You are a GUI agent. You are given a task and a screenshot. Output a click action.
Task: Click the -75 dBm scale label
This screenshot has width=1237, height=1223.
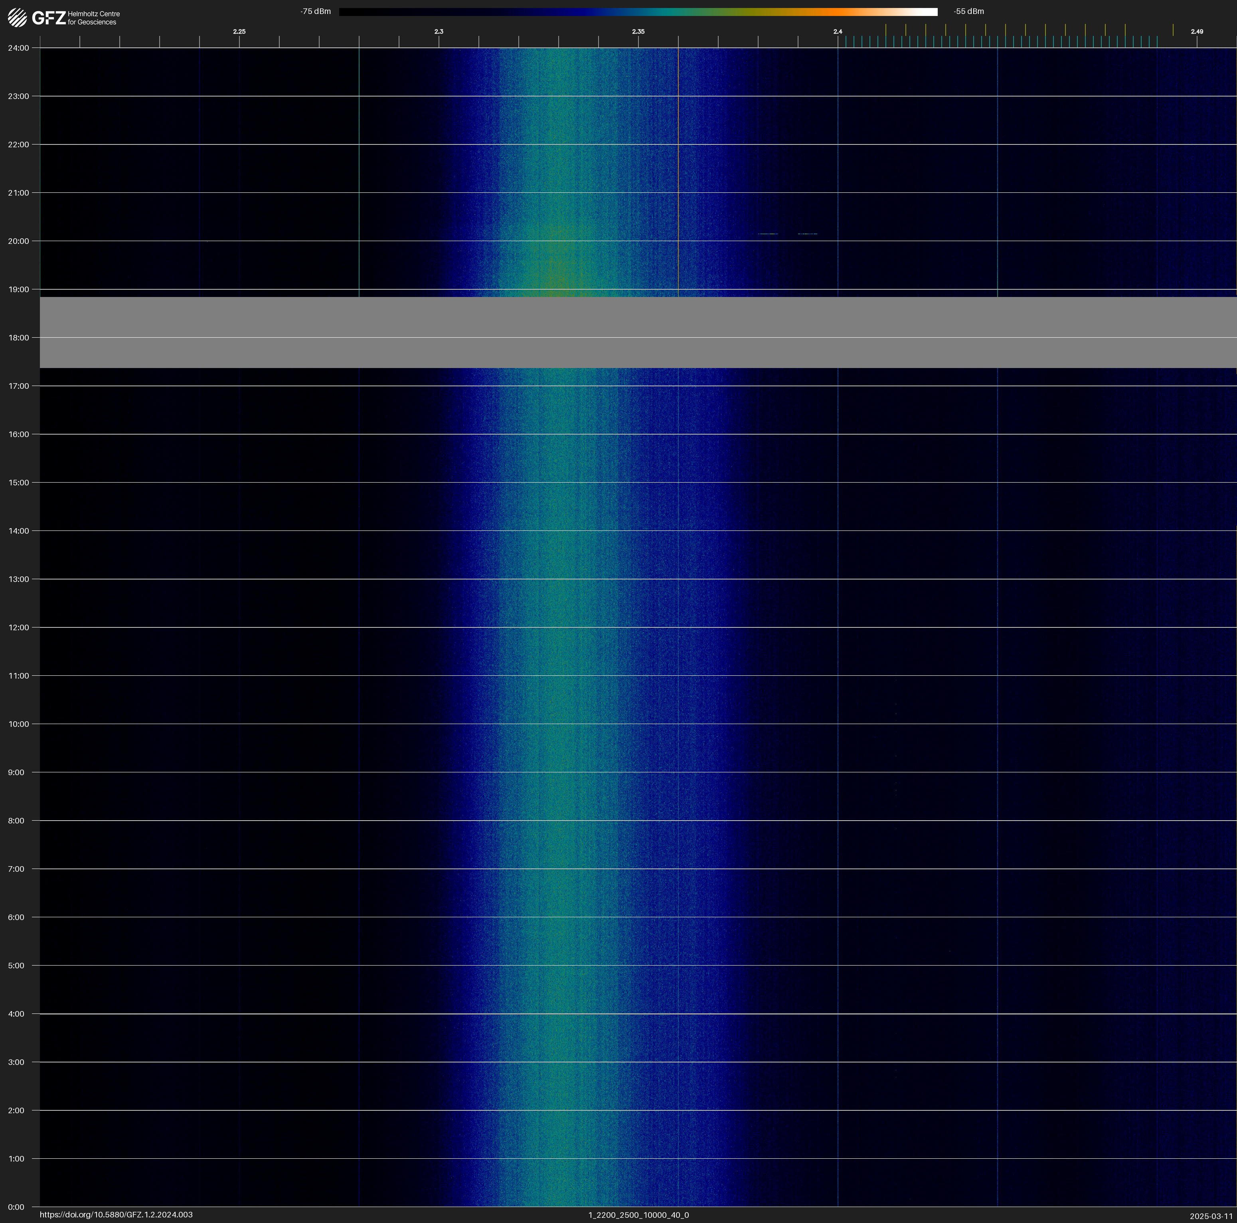(x=316, y=12)
